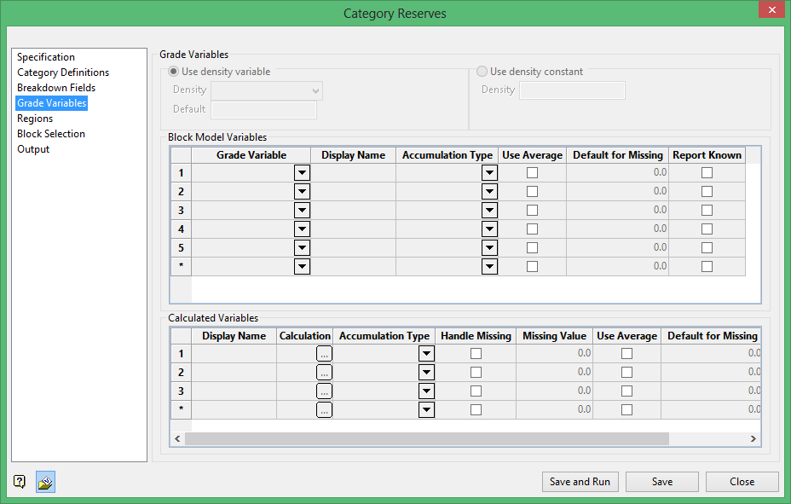Close the Category Reserves dialog with X

771,11
